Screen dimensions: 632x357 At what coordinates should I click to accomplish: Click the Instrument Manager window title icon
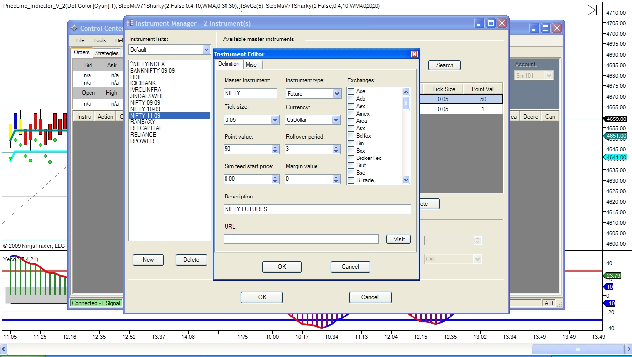[x=130, y=23]
